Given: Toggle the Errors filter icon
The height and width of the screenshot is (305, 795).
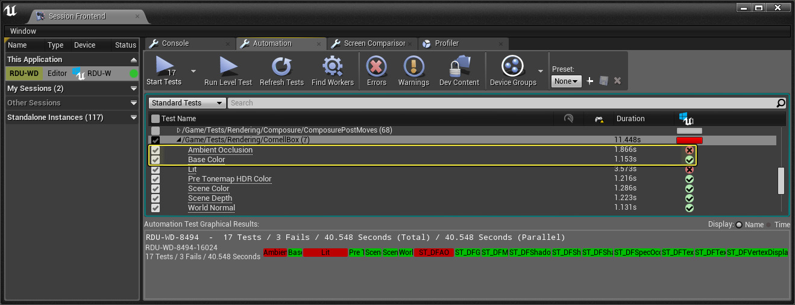Looking at the screenshot, I should (377, 66).
